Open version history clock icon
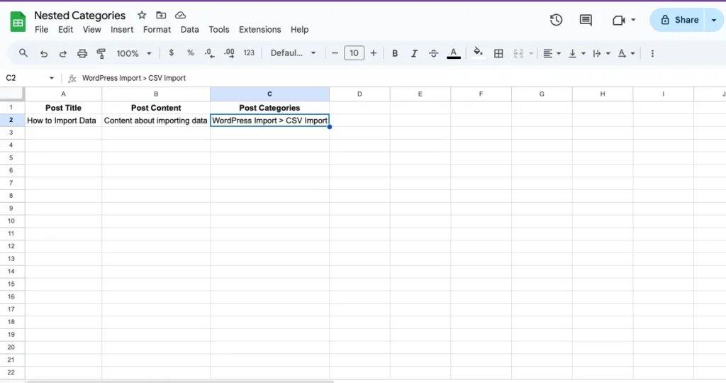 click(557, 20)
